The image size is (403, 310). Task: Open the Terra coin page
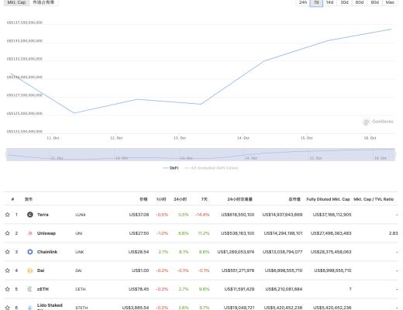(x=43, y=215)
